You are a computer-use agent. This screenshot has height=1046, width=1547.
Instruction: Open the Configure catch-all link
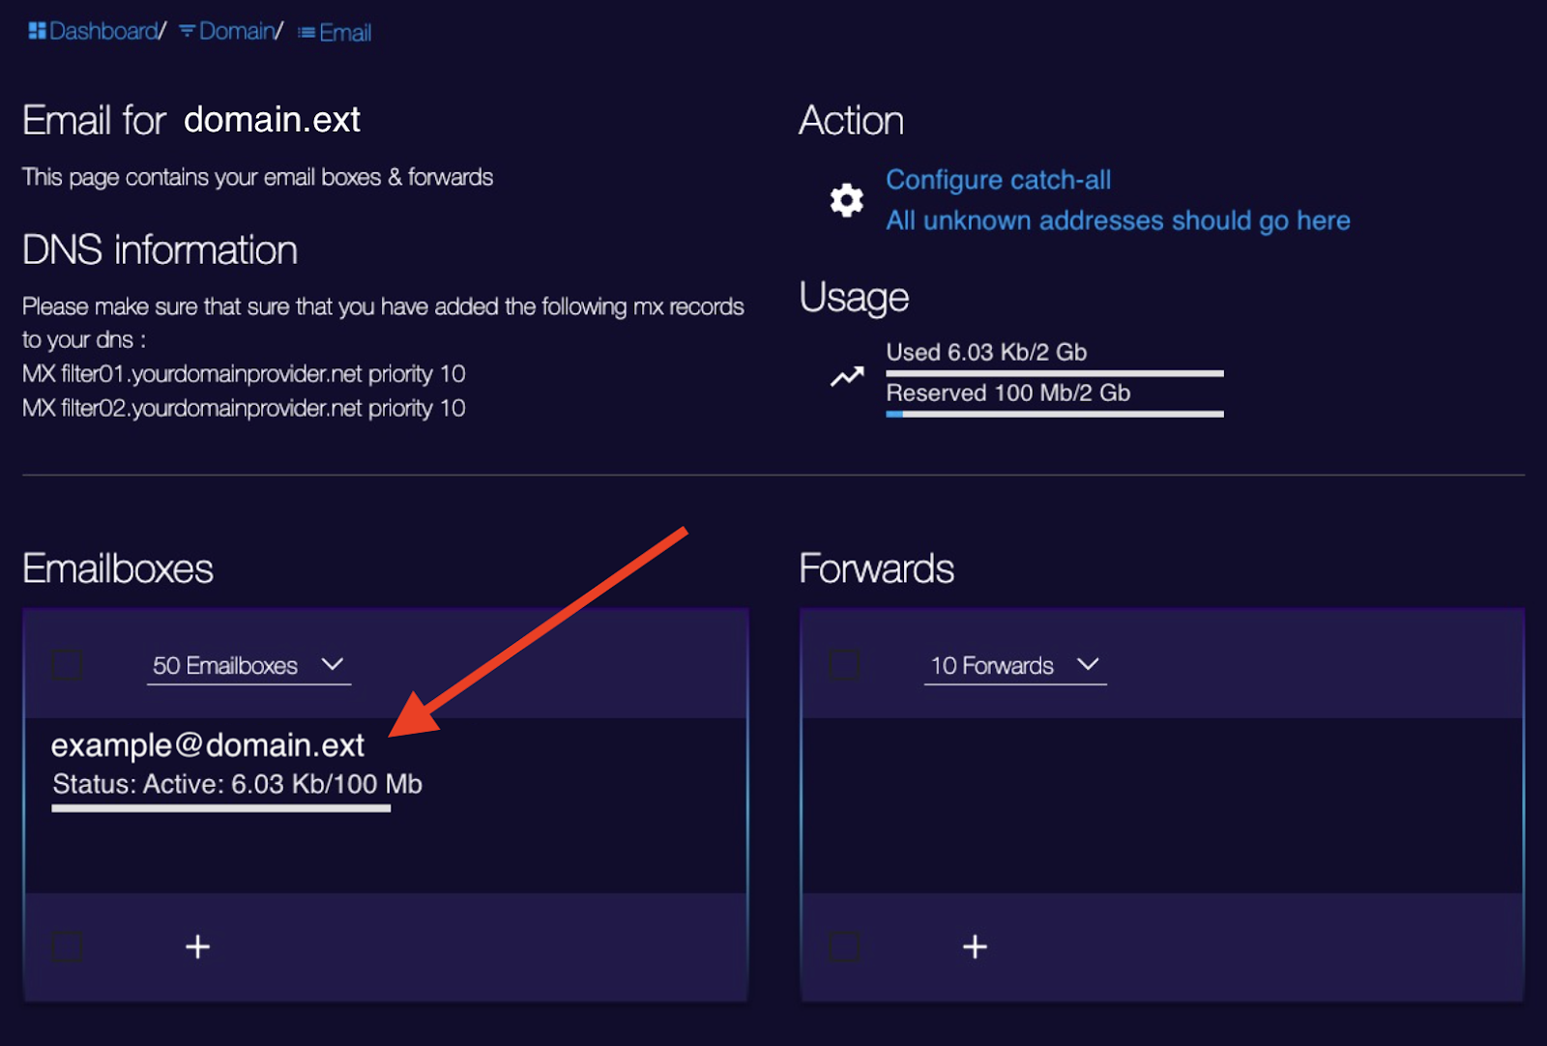[x=999, y=180]
